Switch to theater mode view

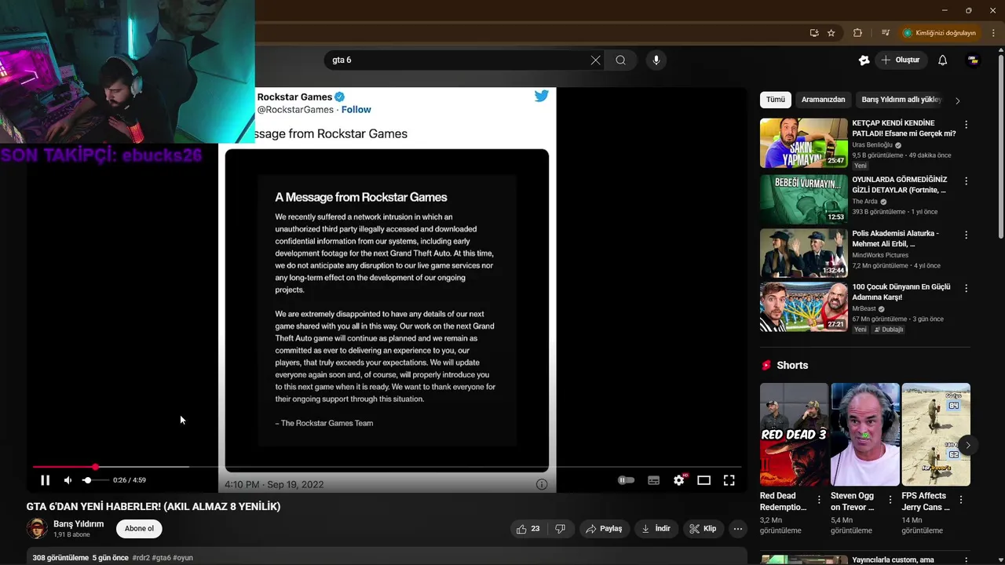coord(703,480)
